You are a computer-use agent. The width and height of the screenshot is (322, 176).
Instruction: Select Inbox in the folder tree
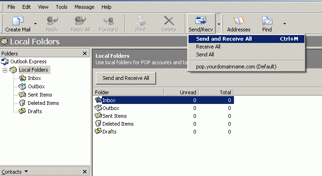34,78
